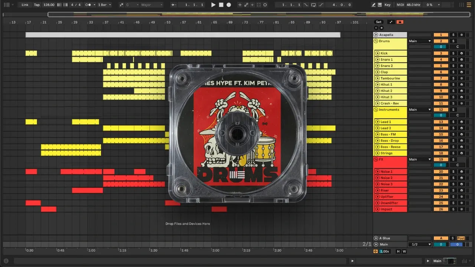Unfold the Kick track

(x=377, y=53)
